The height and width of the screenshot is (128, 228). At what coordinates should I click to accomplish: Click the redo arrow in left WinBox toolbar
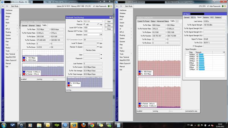[7, 6]
